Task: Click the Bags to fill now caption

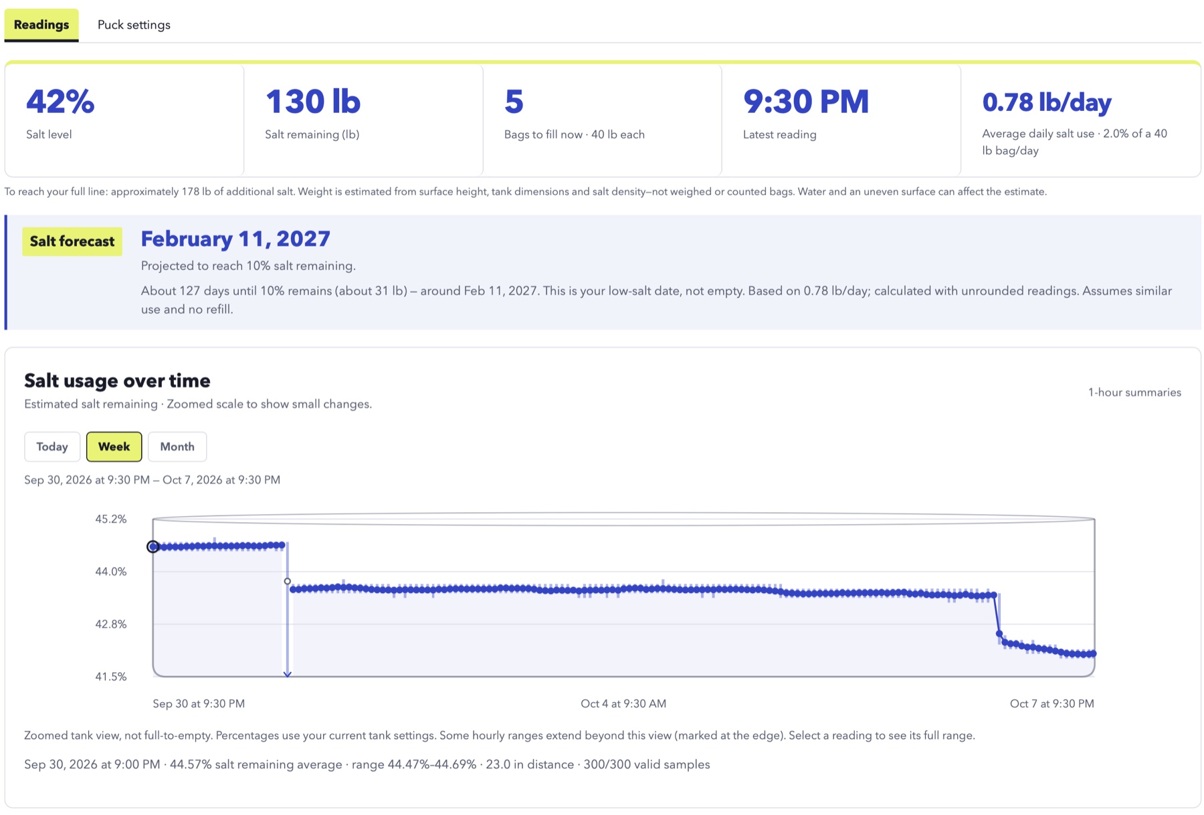Action: click(575, 134)
